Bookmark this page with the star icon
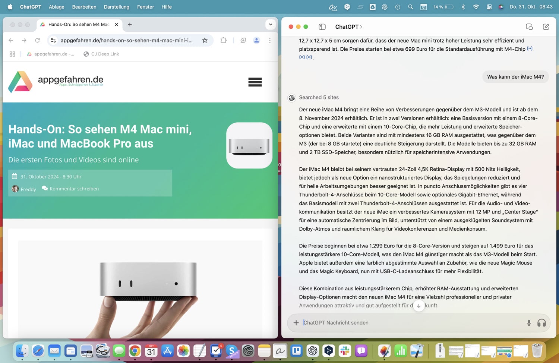The height and width of the screenshot is (363, 559). click(205, 40)
